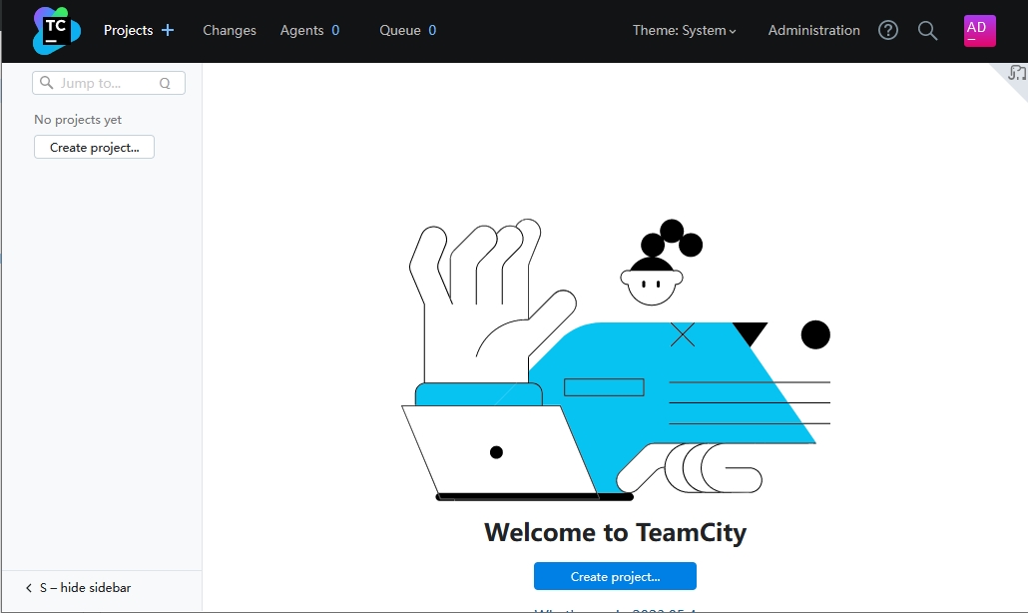Open the Administration page

(x=813, y=30)
